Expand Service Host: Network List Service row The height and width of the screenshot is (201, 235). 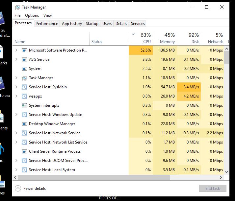point(16,142)
